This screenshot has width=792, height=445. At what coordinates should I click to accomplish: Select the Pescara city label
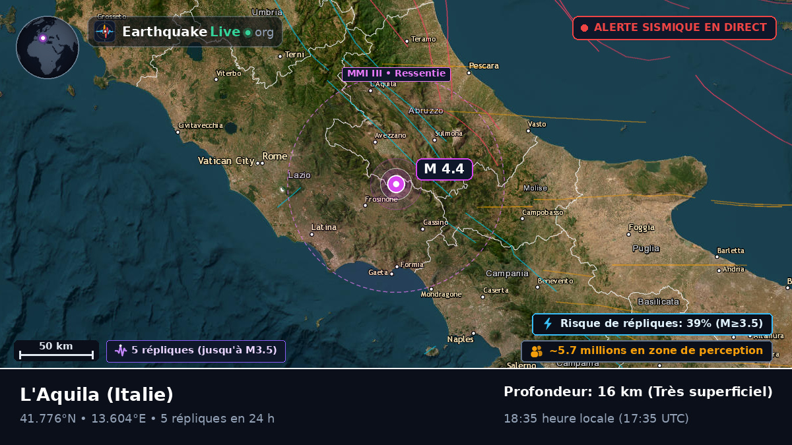(484, 66)
